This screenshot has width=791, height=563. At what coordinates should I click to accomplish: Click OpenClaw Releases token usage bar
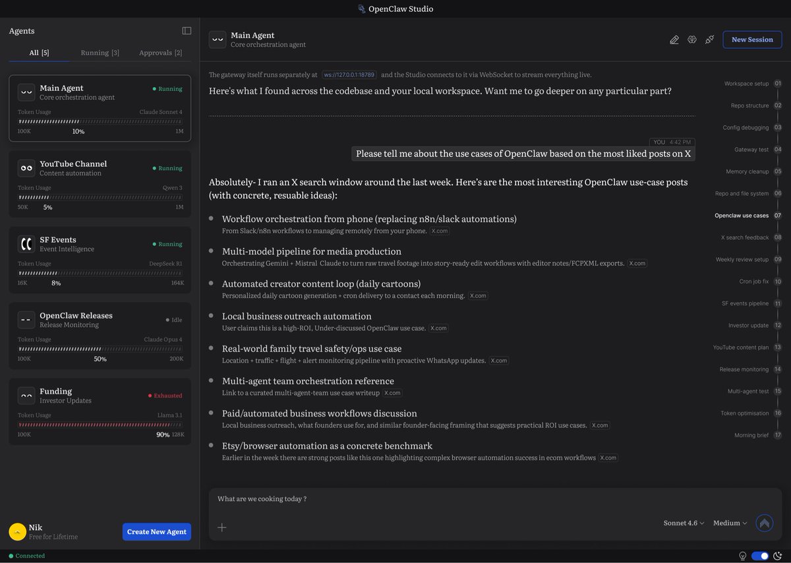[x=100, y=349]
